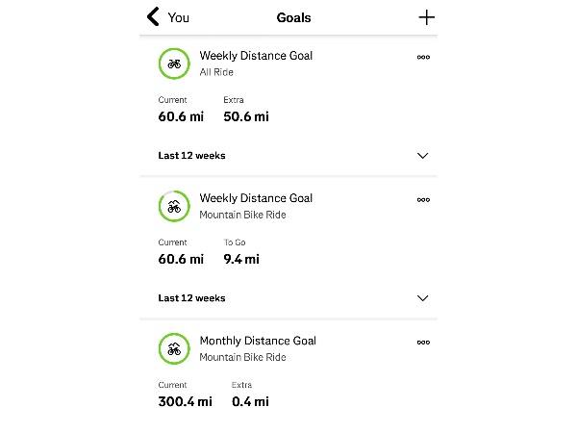Select the 50.6 mi Extra value

point(246,116)
